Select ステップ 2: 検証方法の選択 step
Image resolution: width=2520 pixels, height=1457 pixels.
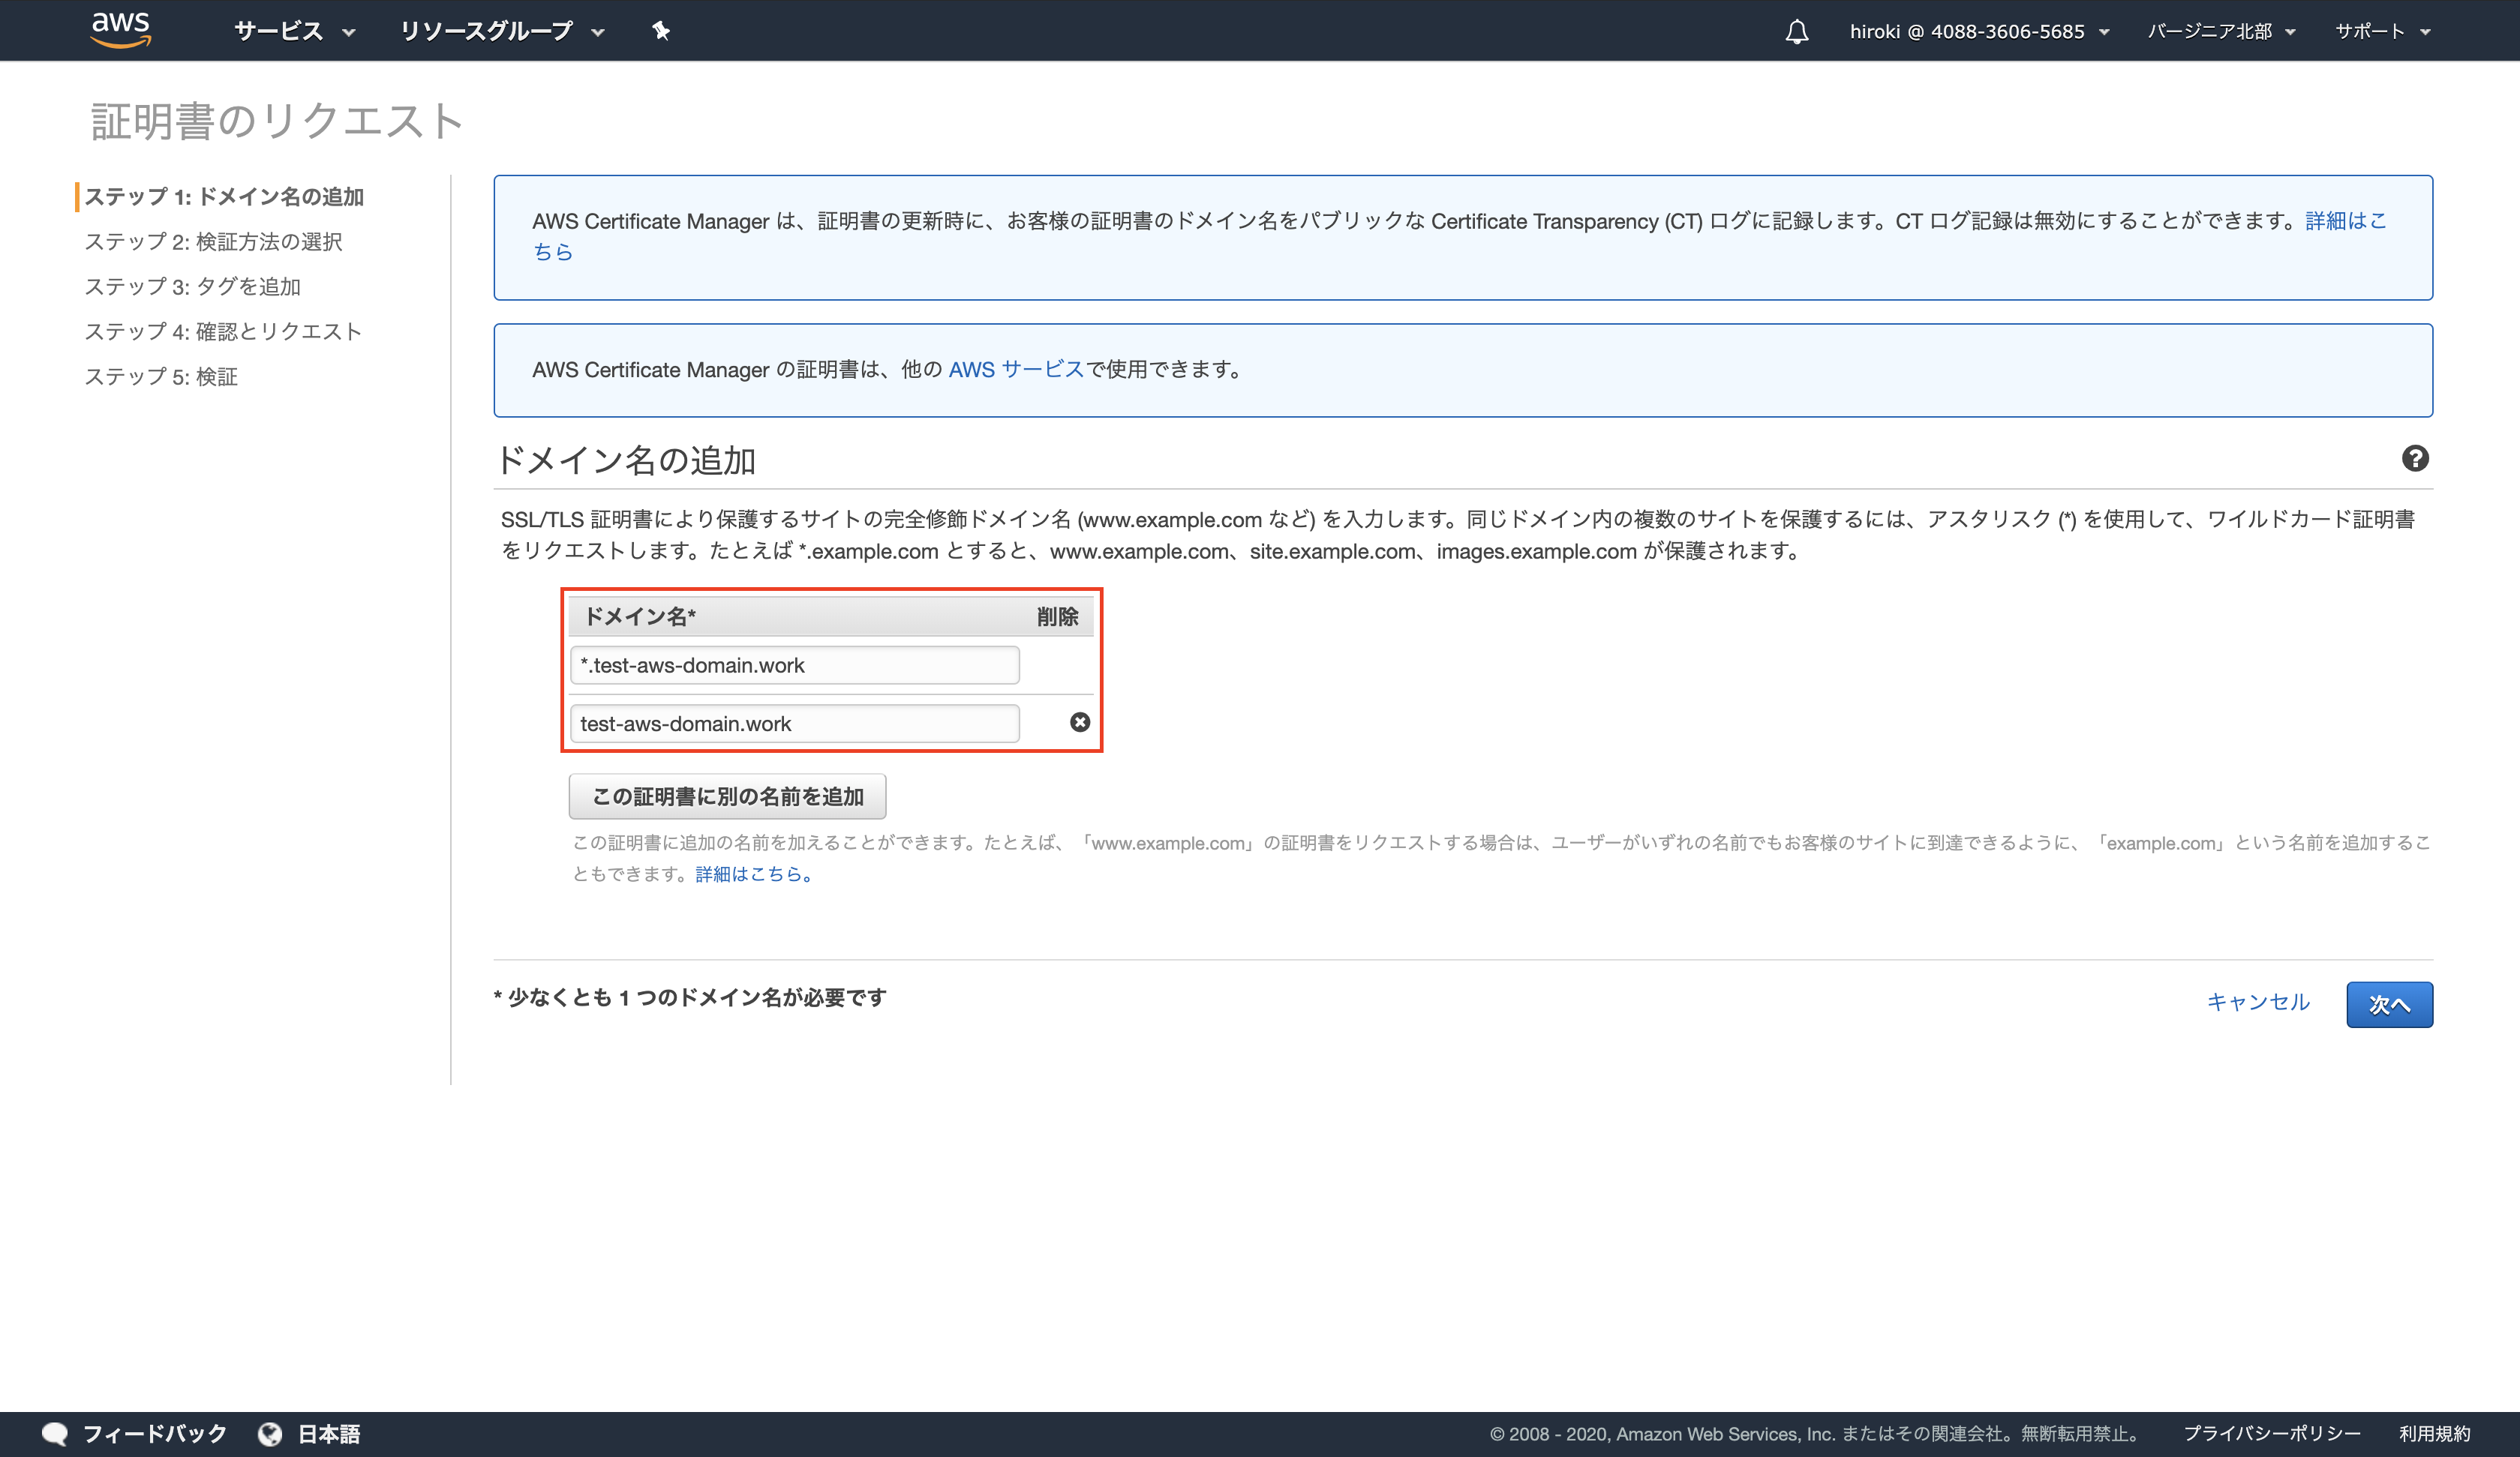pyautogui.click(x=213, y=242)
